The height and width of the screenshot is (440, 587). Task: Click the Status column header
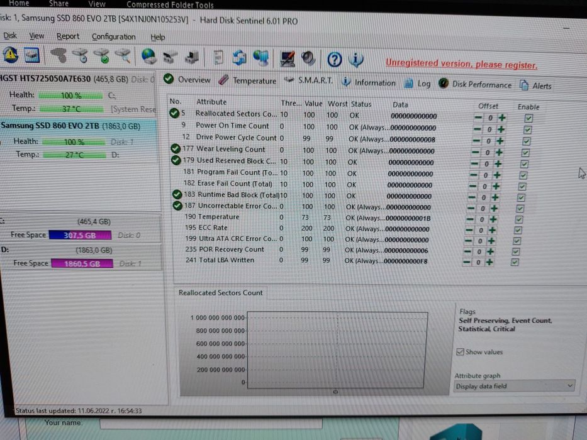(361, 104)
